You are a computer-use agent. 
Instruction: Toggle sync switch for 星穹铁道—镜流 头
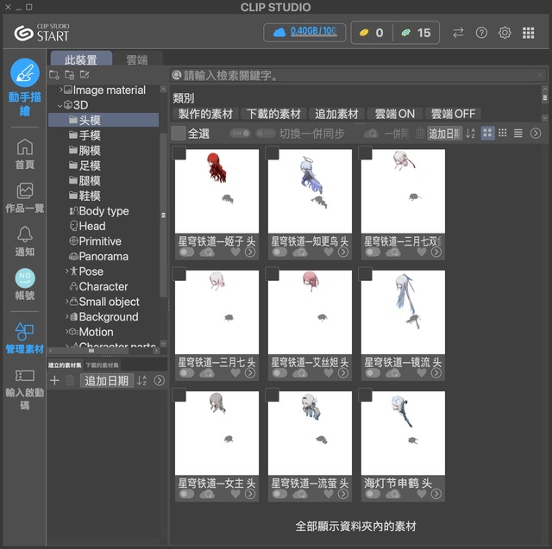click(373, 373)
